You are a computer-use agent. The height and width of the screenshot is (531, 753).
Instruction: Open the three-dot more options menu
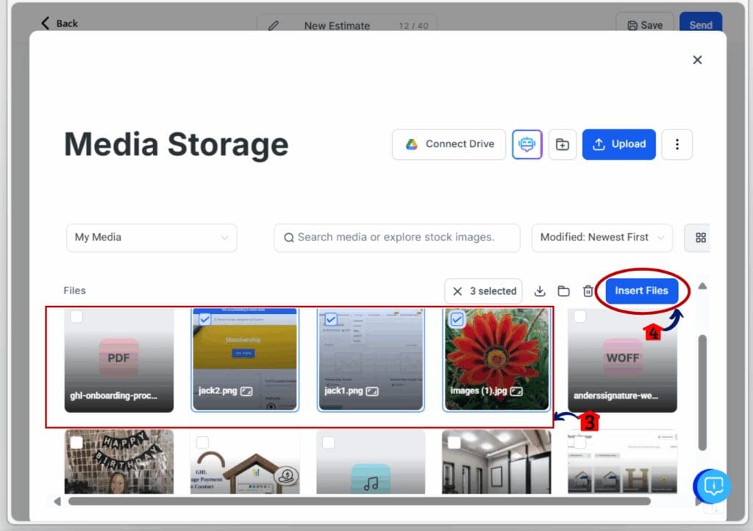pyautogui.click(x=677, y=144)
